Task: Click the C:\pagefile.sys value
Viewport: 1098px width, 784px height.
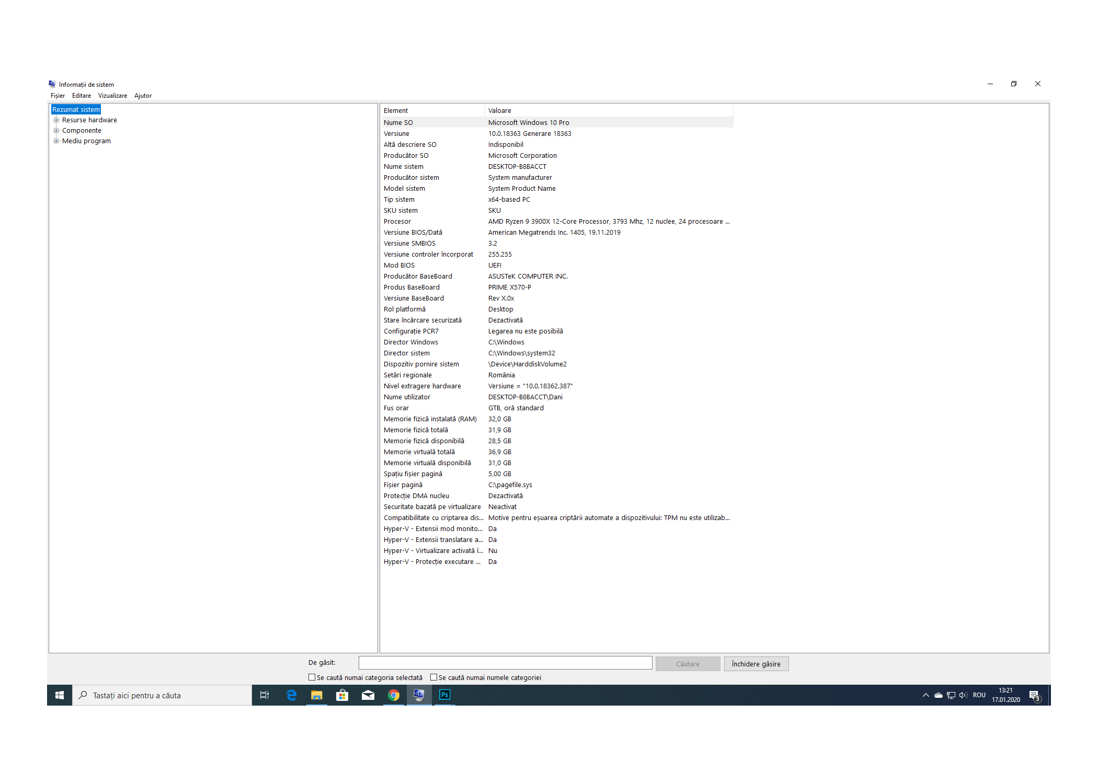Action: point(510,485)
